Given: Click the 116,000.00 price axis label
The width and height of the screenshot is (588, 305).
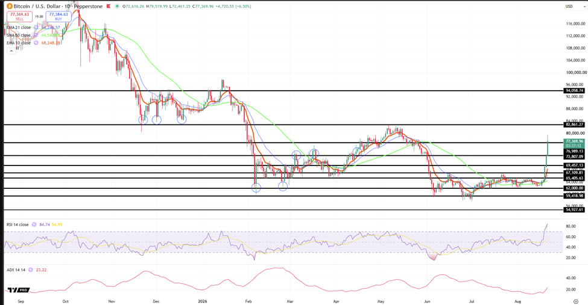Looking at the screenshot, I should pos(575,23).
